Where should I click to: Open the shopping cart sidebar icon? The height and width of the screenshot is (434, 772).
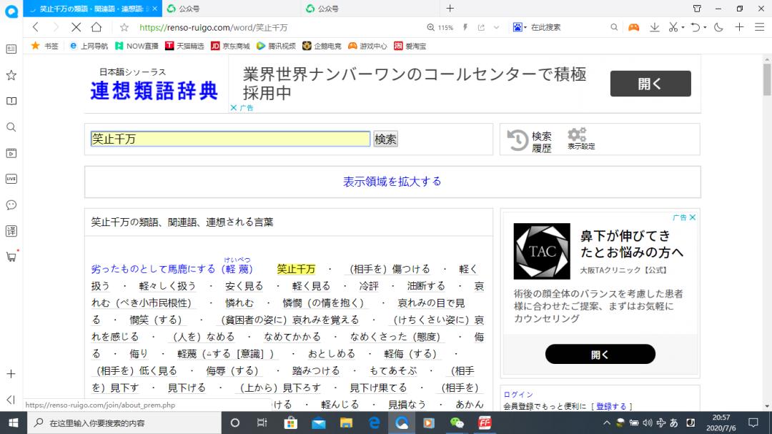point(11,257)
